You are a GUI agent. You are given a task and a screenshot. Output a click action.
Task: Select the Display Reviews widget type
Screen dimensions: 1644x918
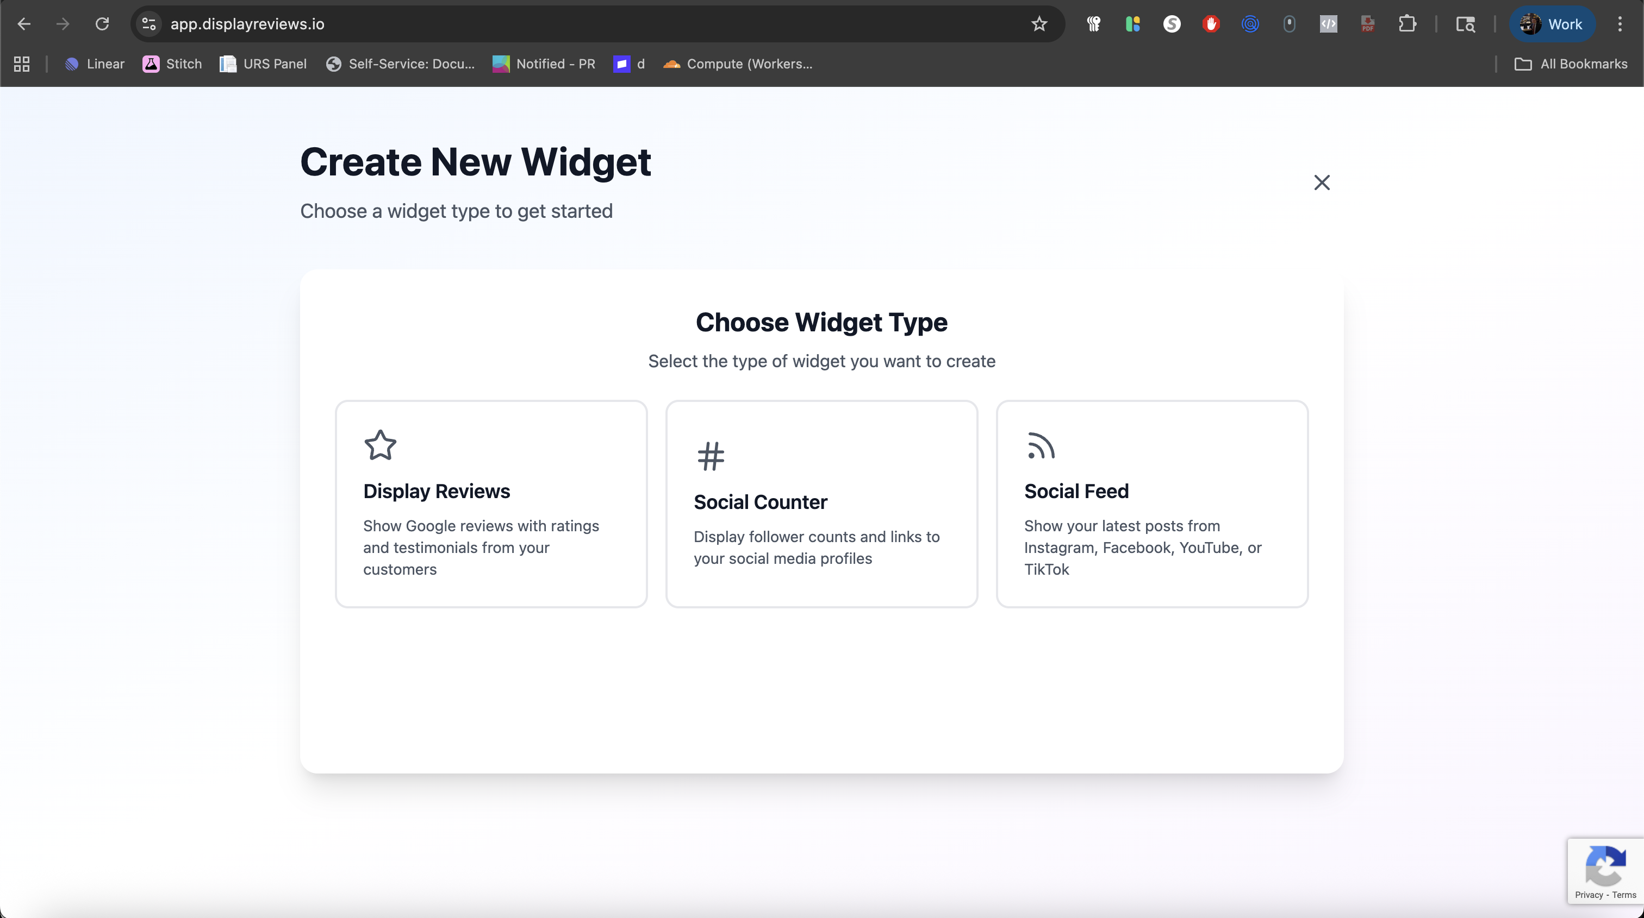[x=491, y=504]
